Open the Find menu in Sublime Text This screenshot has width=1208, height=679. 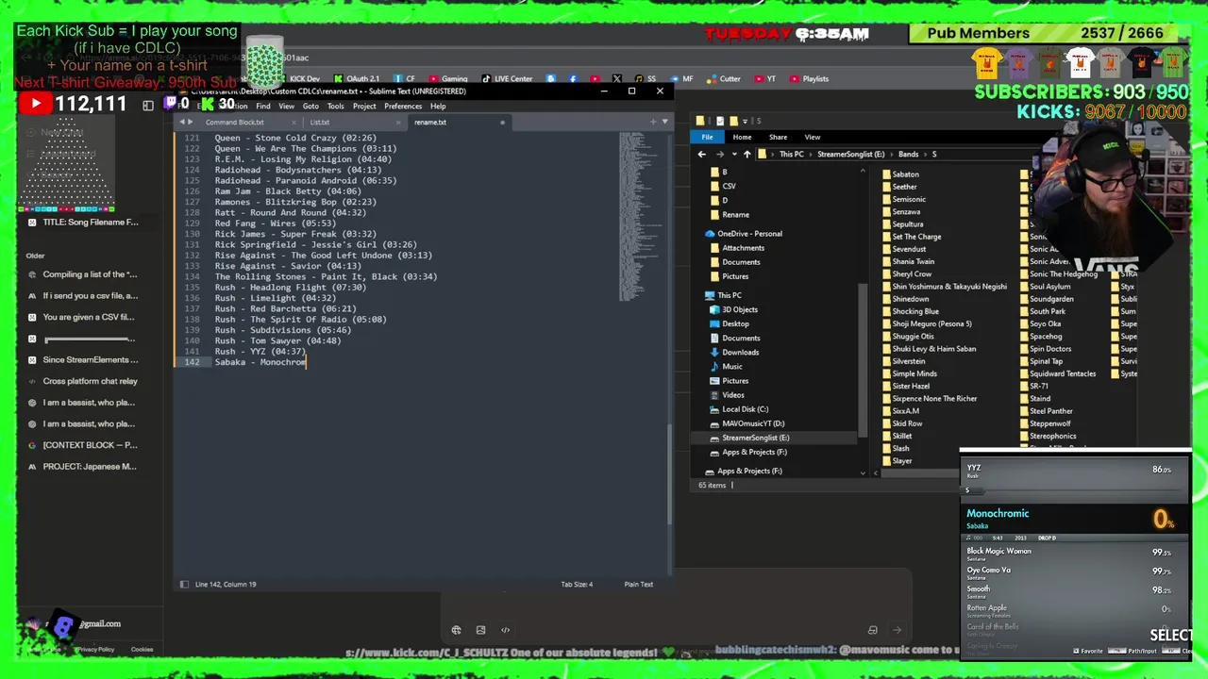click(263, 106)
